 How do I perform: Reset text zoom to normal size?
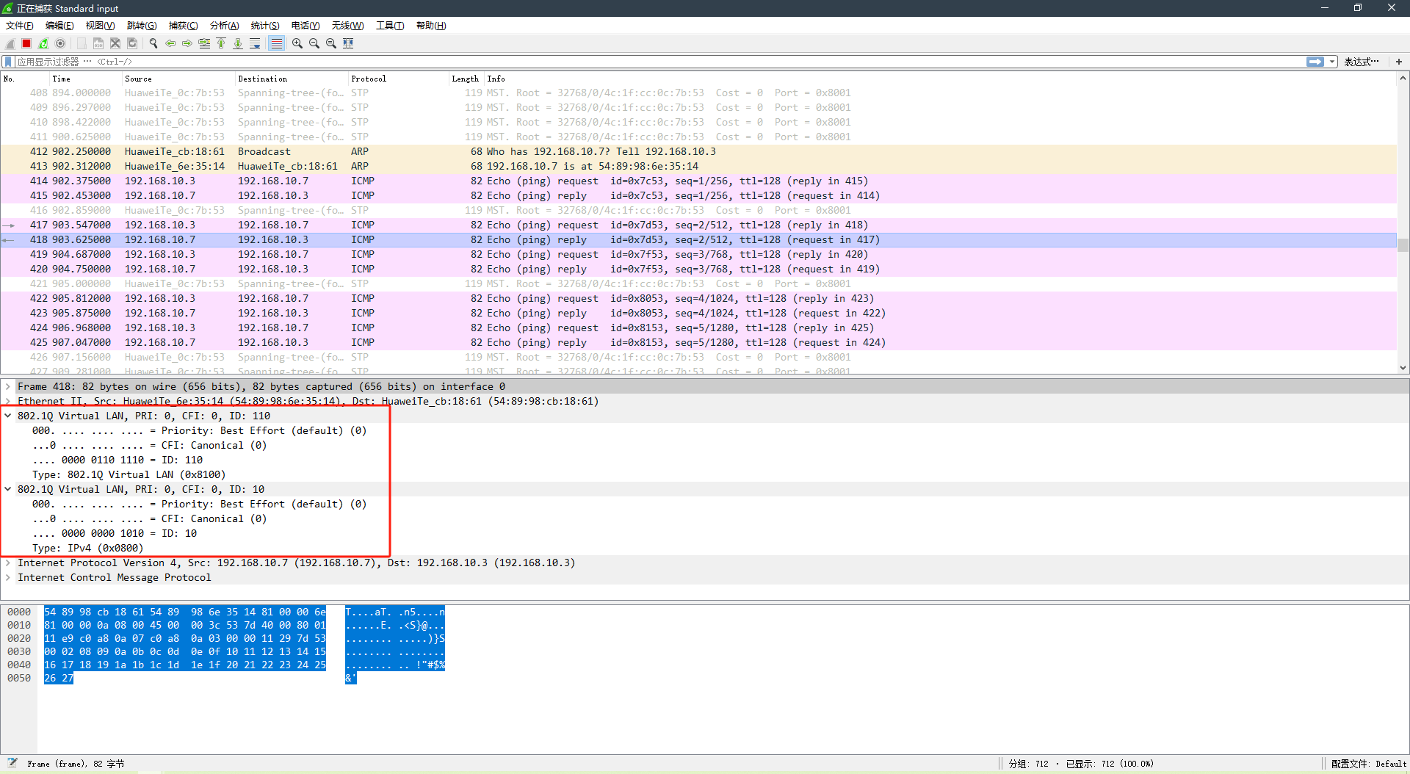331,43
